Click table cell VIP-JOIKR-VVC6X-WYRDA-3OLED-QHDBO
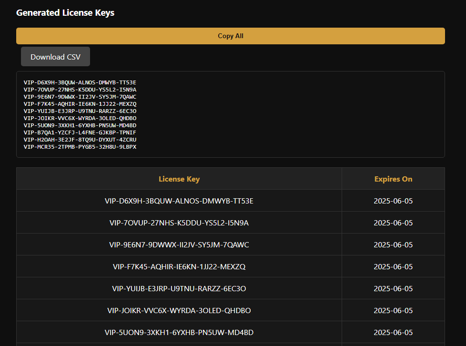This screenshot has height=346, width=466. click(179, 310)
